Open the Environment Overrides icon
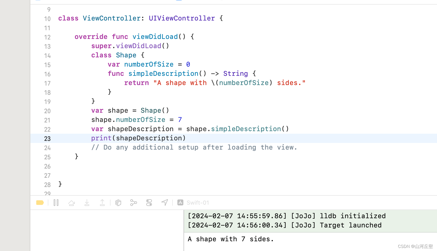Image resolution: width=437 pixels, height=251 pixels. click(149, 203)
